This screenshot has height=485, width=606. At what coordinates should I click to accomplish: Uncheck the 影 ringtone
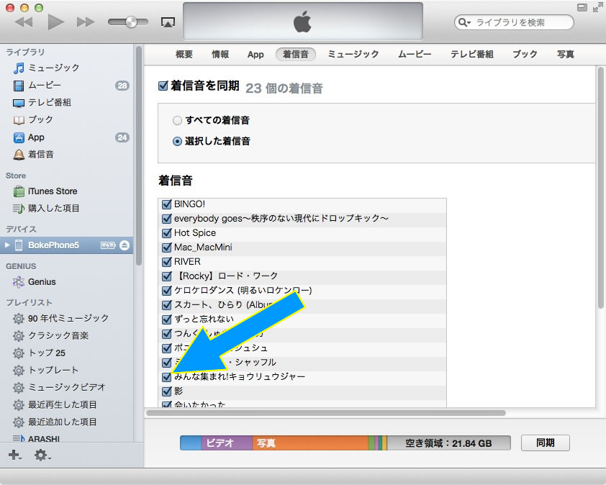click(x=166, y=391)
